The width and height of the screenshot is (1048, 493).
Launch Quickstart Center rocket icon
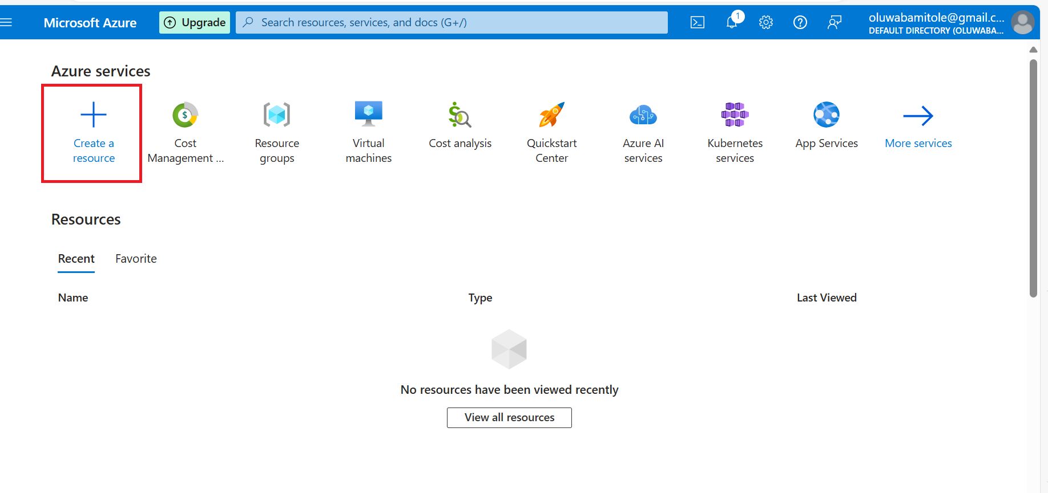coord(552,115)
